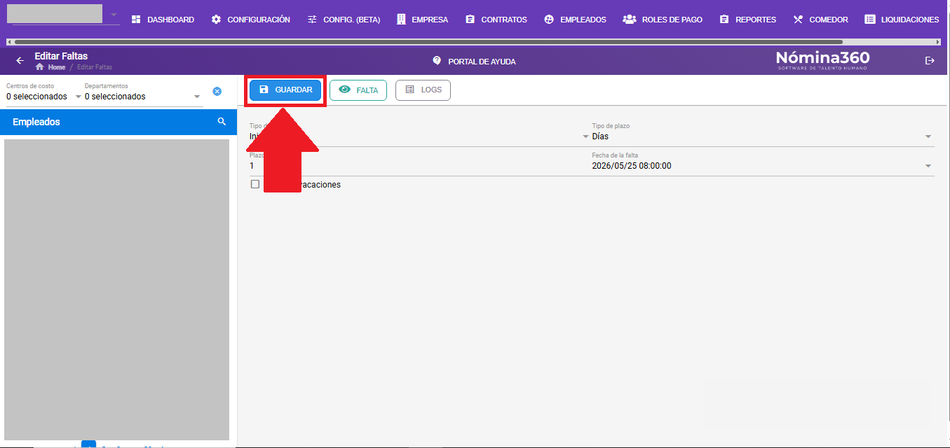Click the Editar Faltas title
Viewport: 950px width, 448px height.
61,56
